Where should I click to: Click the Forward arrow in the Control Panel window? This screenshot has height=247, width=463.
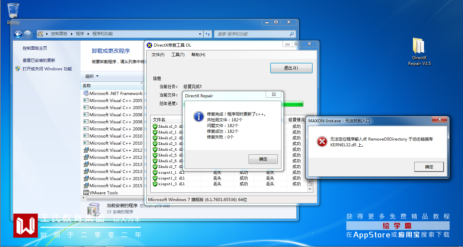(27, 34)
